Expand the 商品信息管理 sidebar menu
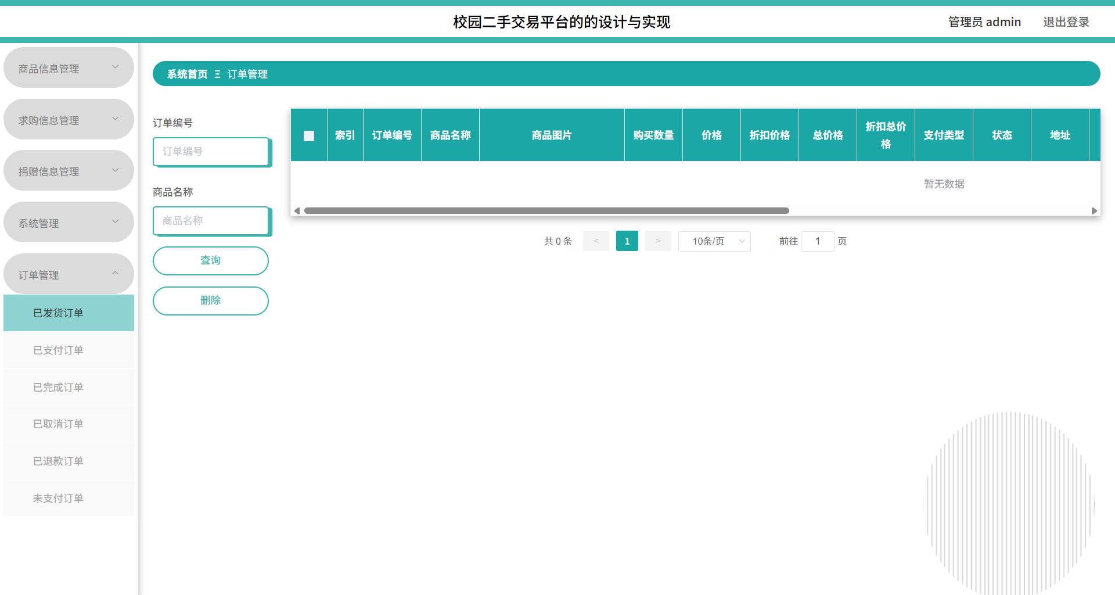This screenshot has width=1115, height=595. pos(69,67)
